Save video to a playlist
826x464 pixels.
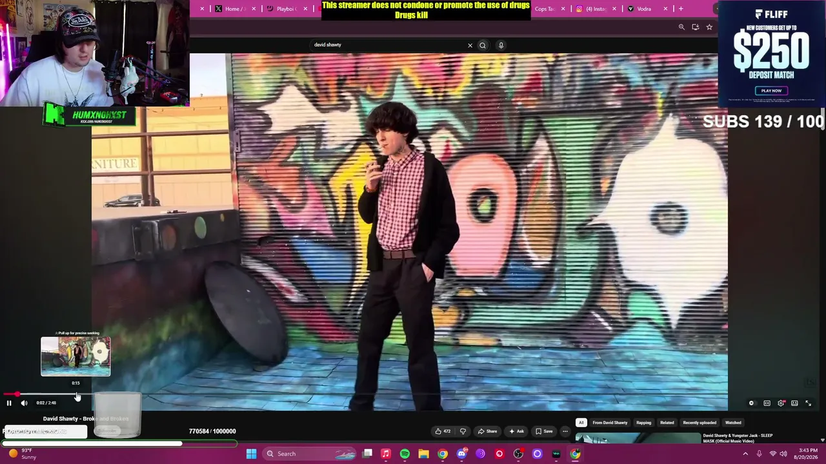pyautogui.click(x=544, y=431)
